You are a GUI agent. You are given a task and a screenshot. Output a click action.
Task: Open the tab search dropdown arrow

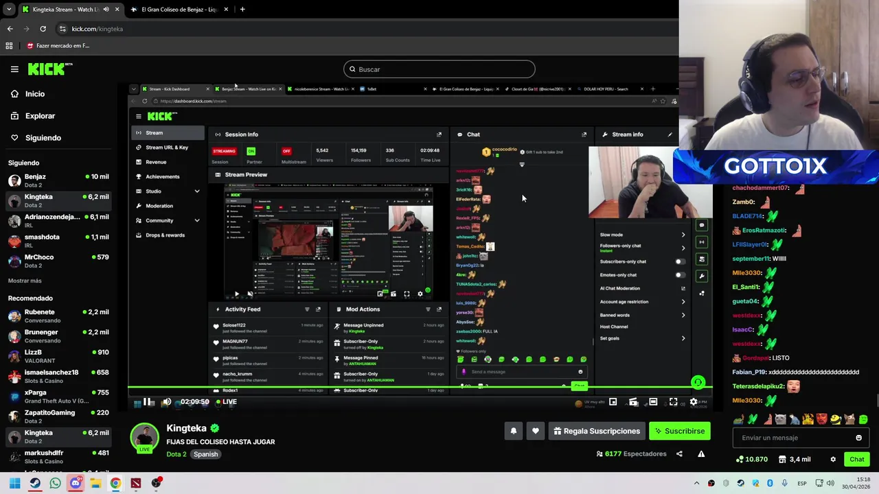pyautogui.click(x=8, y=10)
